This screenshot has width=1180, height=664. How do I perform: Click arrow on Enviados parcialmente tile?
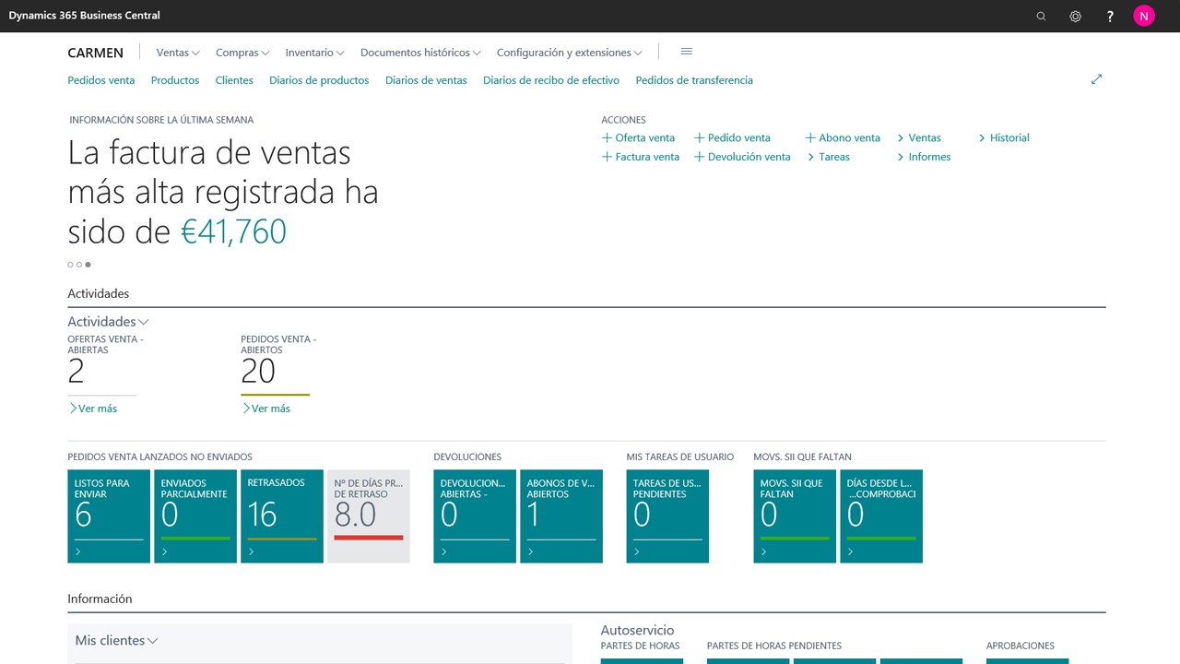point(165,551)
